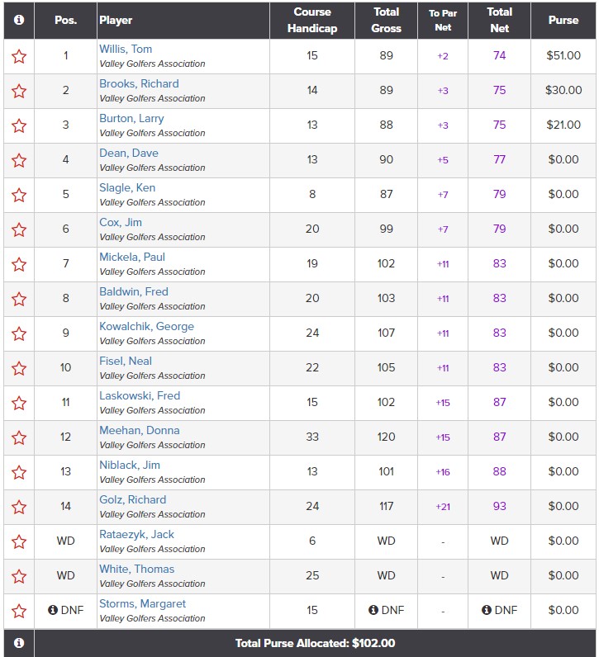View Storms, Margaret player link
Screen dimensions: 599x657
pyautogui.click(x=143, y=604)
